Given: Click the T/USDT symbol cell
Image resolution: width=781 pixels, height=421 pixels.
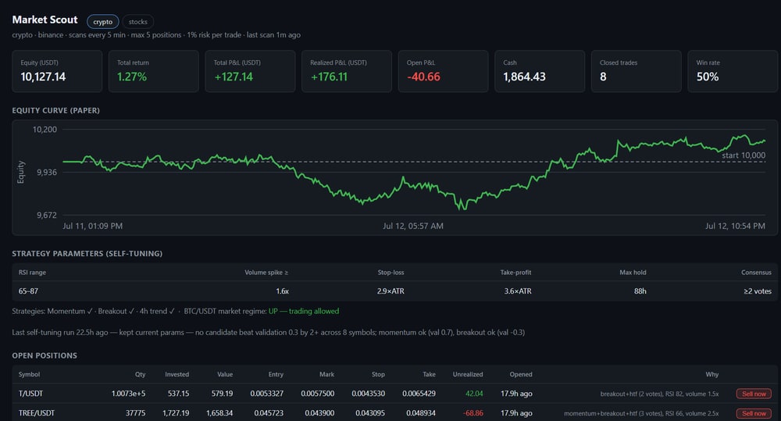Looking at the screenshot, I should click(x=30, y=394).
